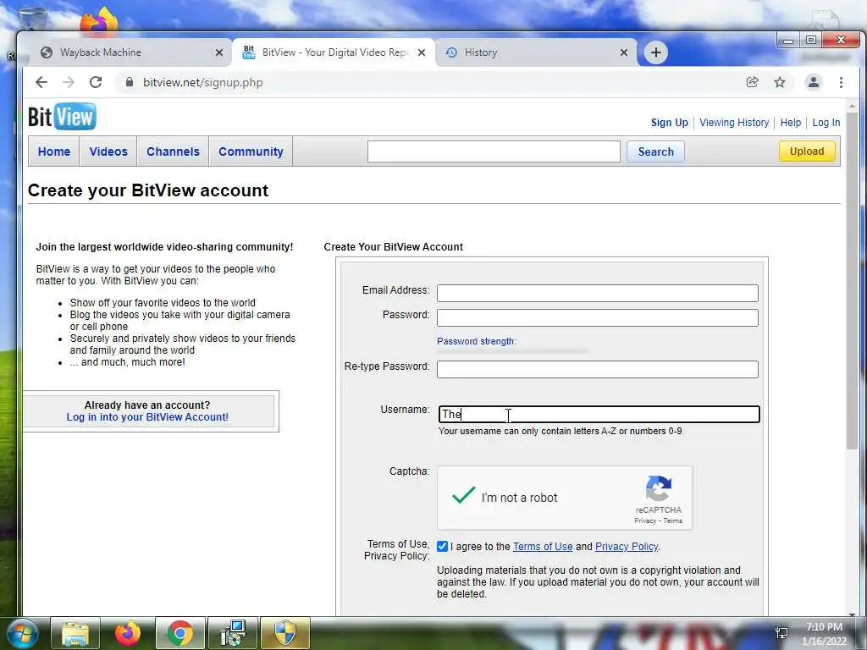
Task: Open the Firefox desktop shortcut
Action: [x=99, y=21]
